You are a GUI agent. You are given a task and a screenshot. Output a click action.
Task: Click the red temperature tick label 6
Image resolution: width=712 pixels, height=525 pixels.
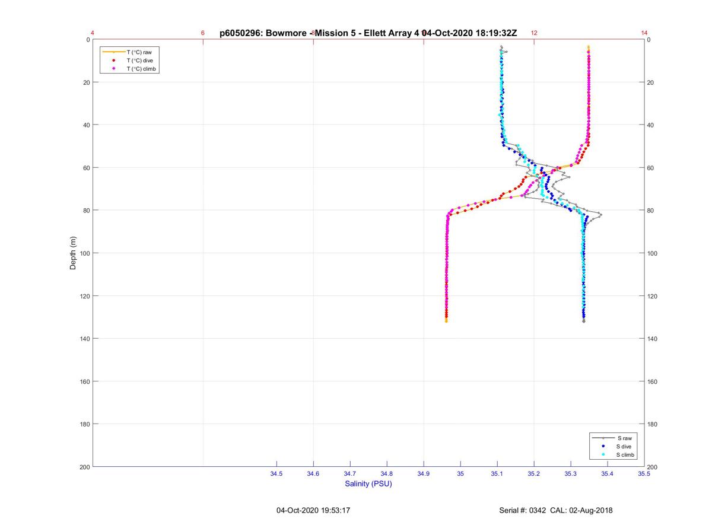(x=203, y=33)
